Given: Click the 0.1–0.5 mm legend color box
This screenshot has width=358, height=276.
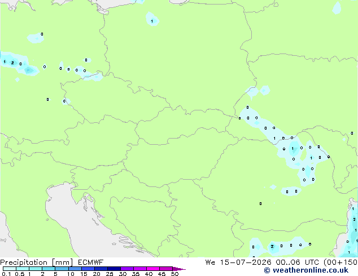Looking at the screenshot, I should click(10, 269).
